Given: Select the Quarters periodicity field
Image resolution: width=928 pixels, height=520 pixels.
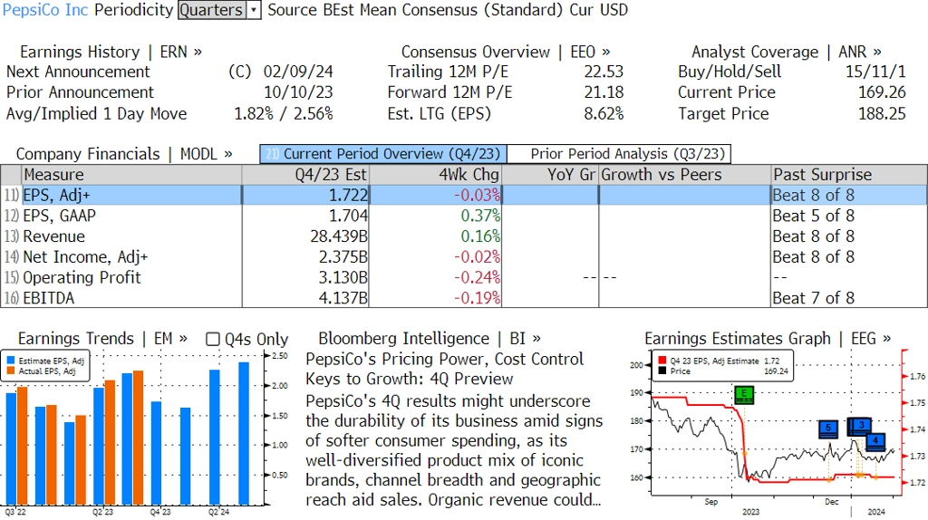Looking at the screenshot, I should click(212, 10).
